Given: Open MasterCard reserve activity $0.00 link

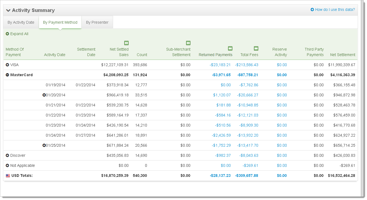Looking at the screenshot, I should click(x=282, y=75).
